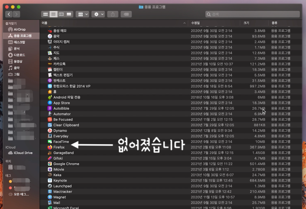Viewport: 306px width, 209px height.
Task: Select the 텍스트 편집기 app icon
Action: (x=50, y=75)
